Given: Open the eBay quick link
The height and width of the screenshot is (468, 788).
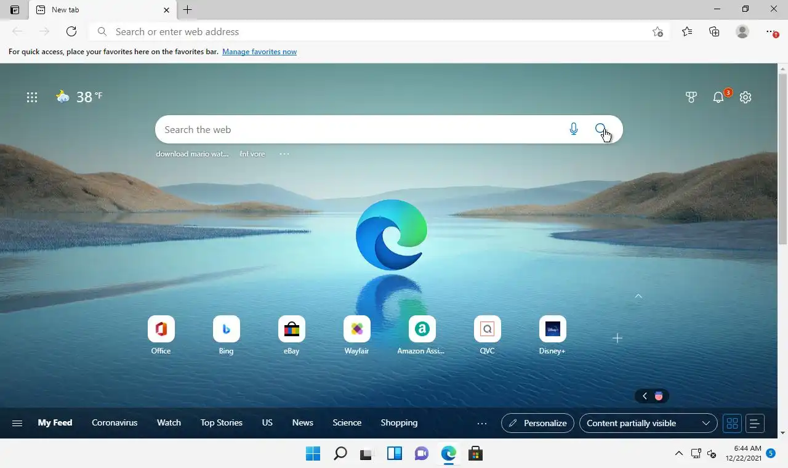Looking at the screenshot, I should (x=292, y=336).
